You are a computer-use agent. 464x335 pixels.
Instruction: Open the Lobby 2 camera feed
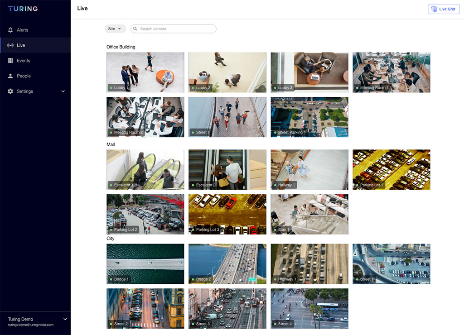coord(227,72)
